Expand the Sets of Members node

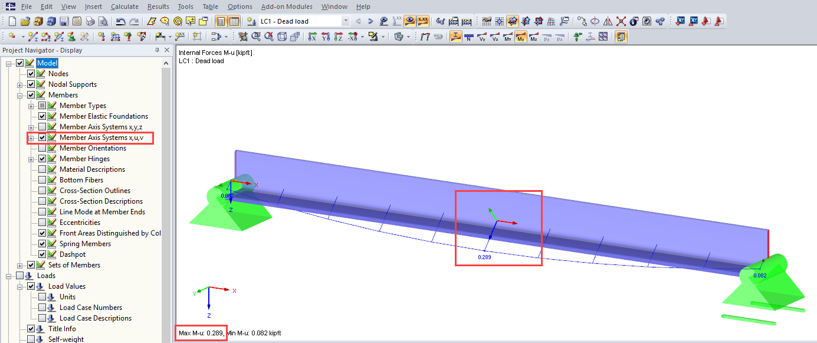click(x=19, y=265)
